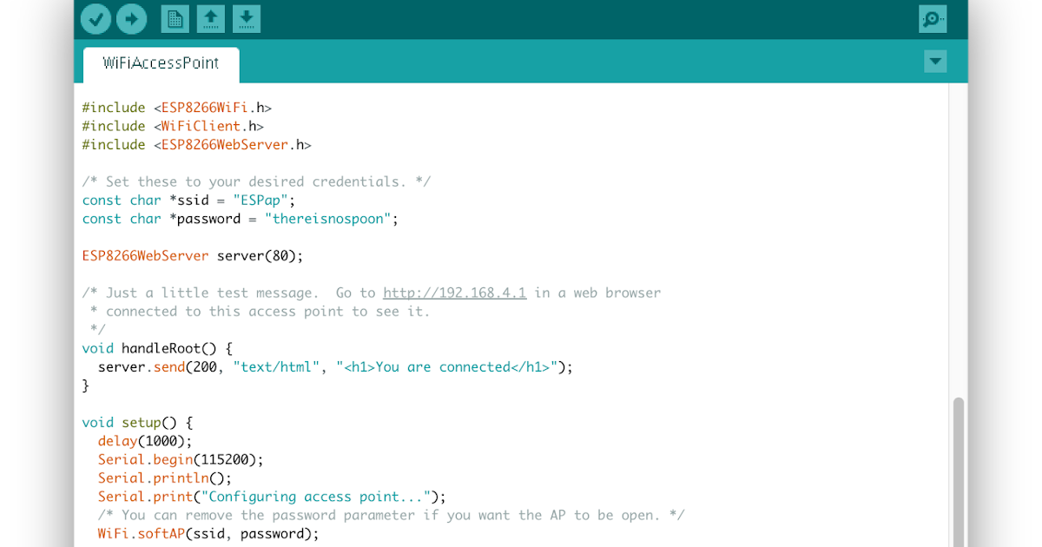Open the http://192.168.4.1 link
Viewport: 1042px width, 547px height.
pos(453,293)
